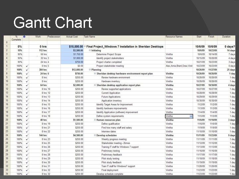Image resolution: width=239 pixels, height=179 pixels.
Task: Select the Define qualification task
Action: (111, 124)
